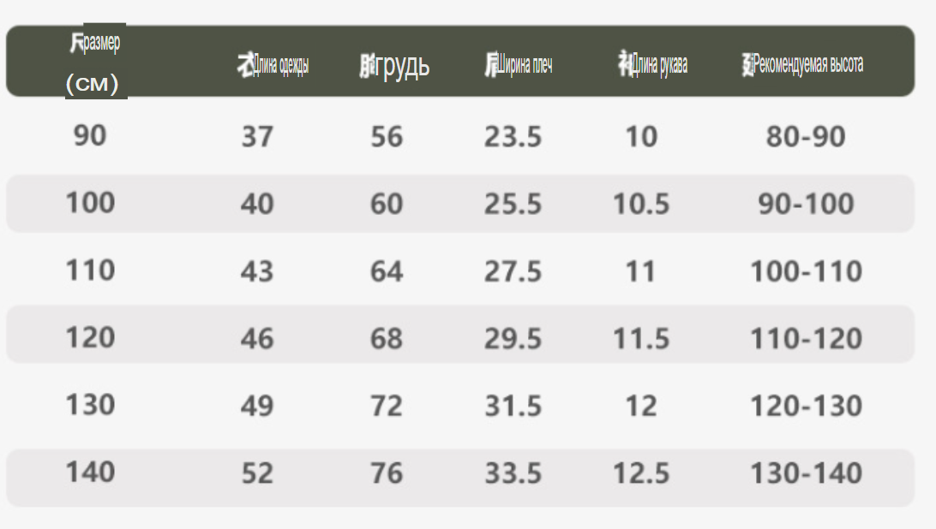Select clothing length value 46
The image size is (936, 529).
257,339
